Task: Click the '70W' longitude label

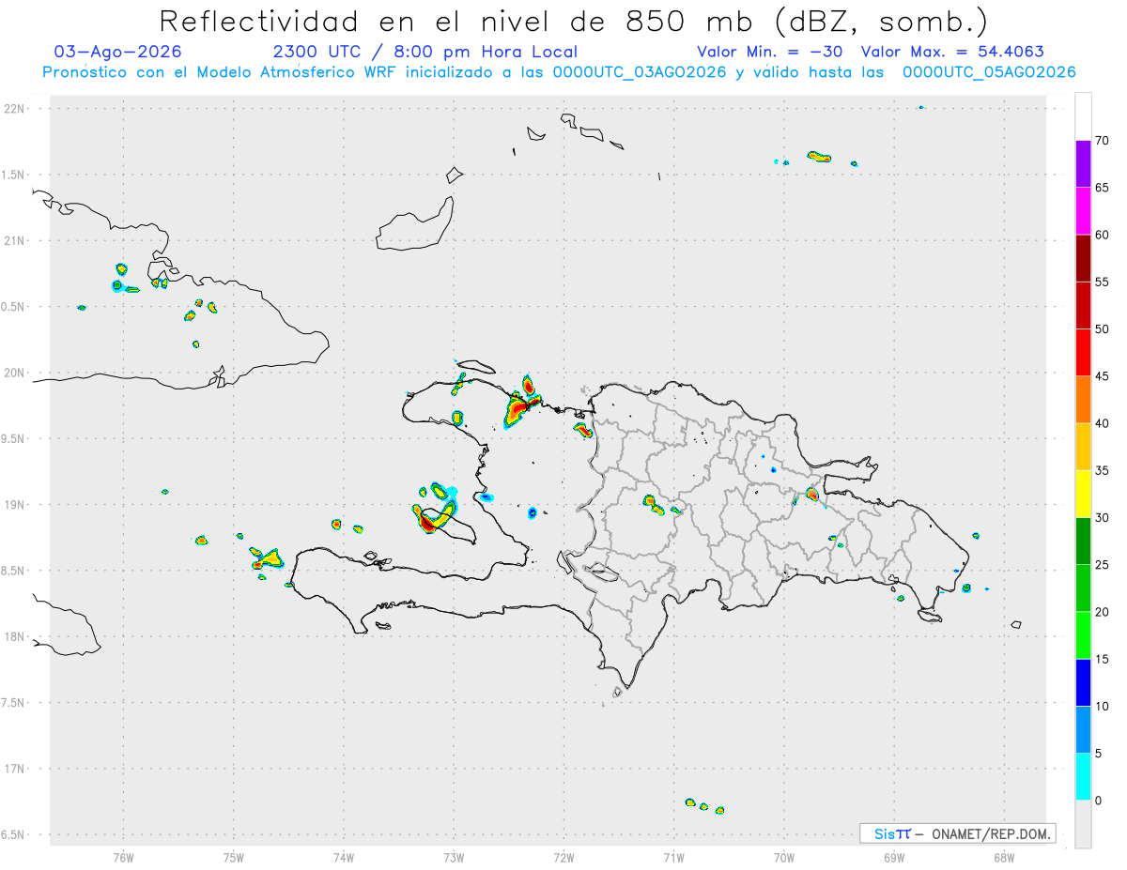Action: [784, 857]
